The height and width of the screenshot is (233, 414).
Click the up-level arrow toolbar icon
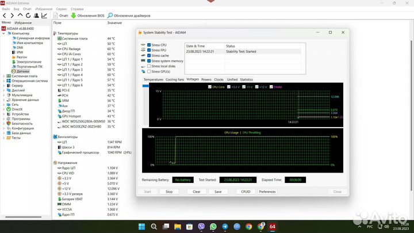[20, 16]
